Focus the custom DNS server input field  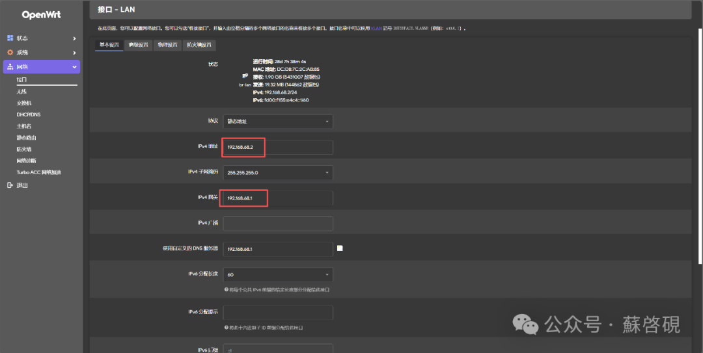coord(278,249)
